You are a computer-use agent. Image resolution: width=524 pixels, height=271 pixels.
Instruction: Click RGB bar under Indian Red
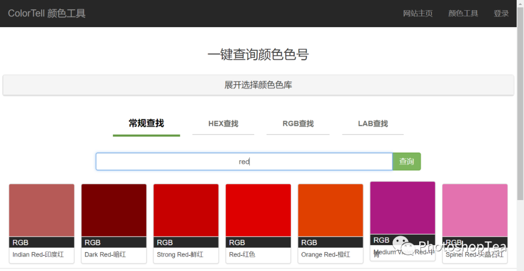[x=41, y=242]
